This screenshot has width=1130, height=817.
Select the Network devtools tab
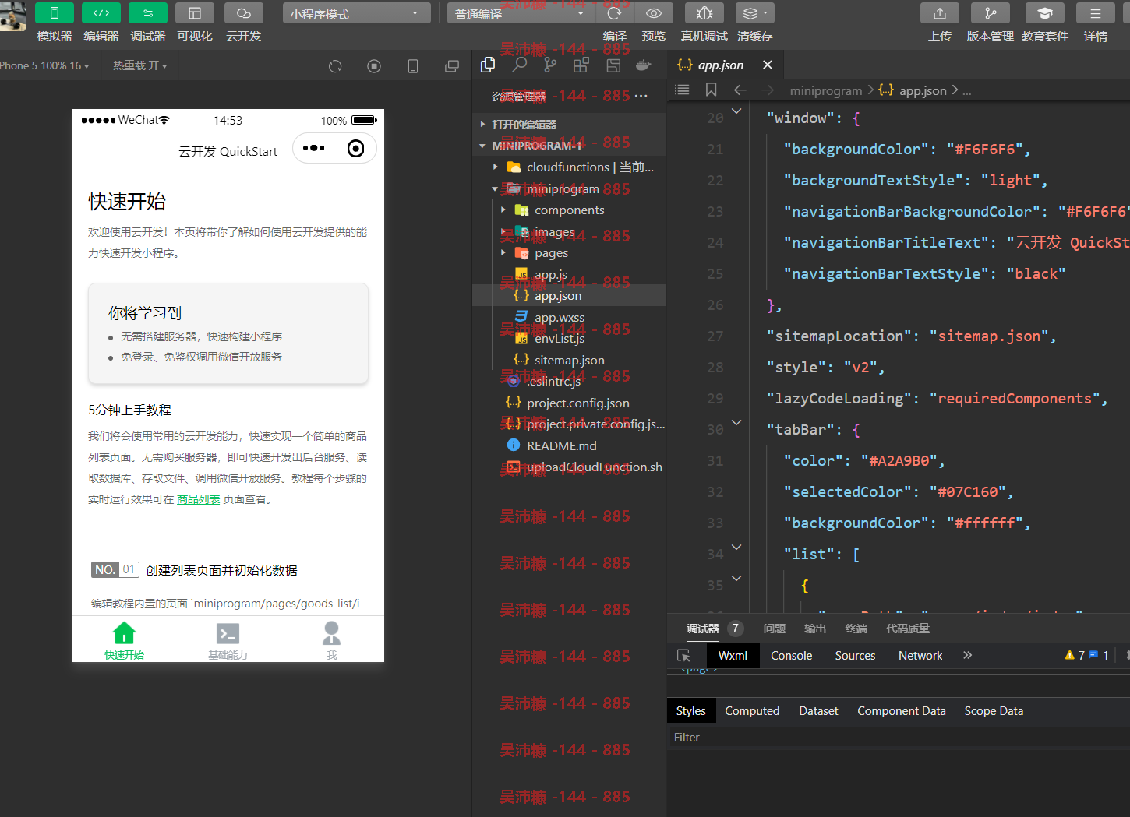(x=920, y=656)
